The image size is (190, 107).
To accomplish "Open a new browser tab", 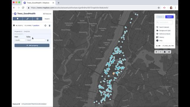I will 58,3.
